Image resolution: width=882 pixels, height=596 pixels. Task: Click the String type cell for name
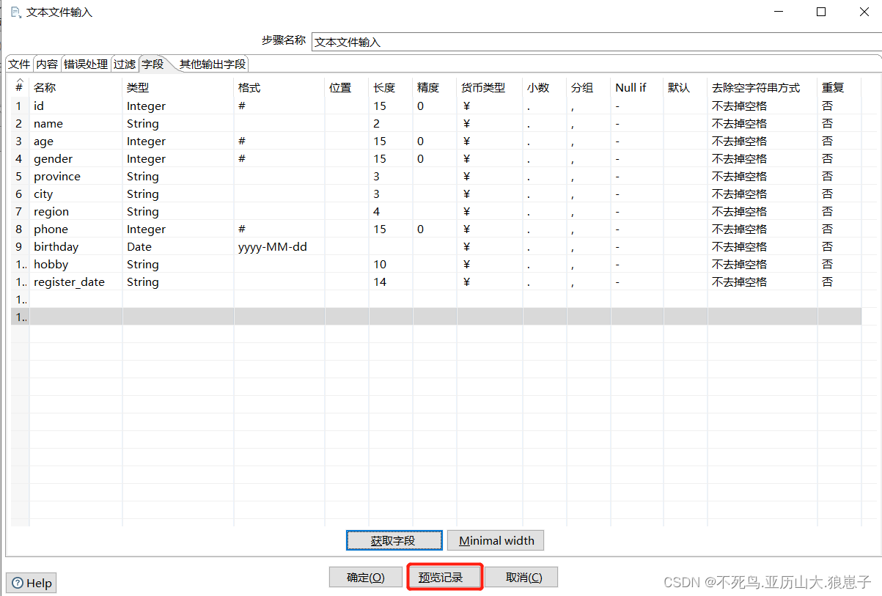coord(178,123)
